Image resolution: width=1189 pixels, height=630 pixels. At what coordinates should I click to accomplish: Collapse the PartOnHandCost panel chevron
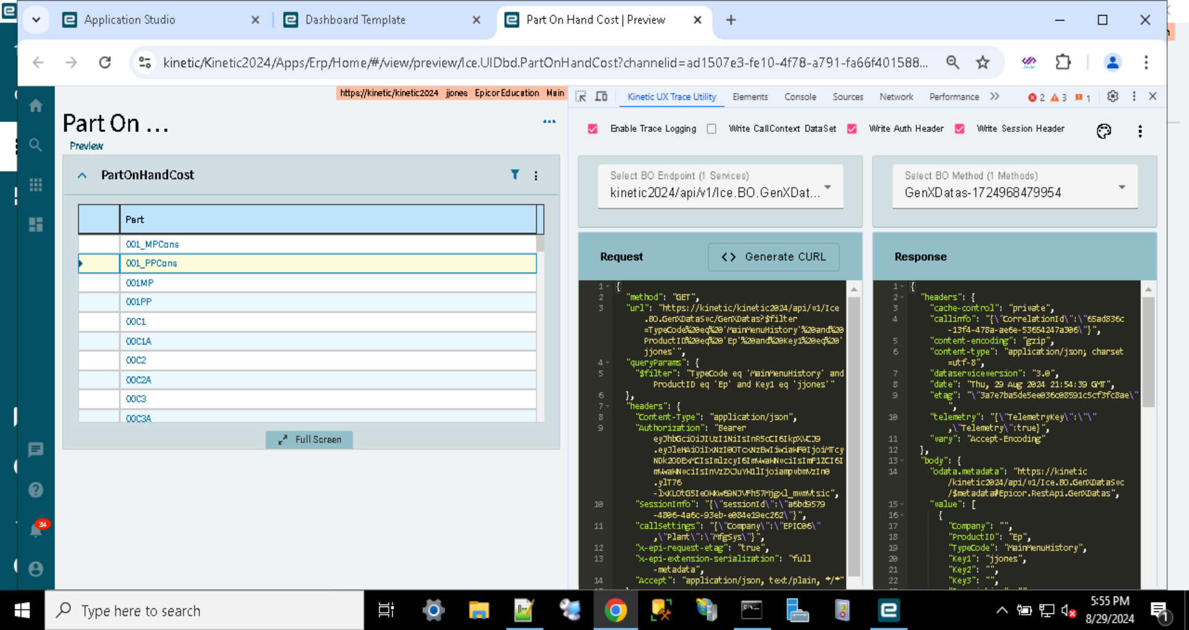click(x=82, y=175)
